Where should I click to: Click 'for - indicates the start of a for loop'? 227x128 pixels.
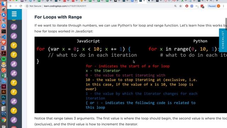pyautogui.click(x=128, y=66)
